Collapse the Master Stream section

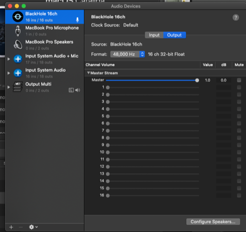point(88,73)
